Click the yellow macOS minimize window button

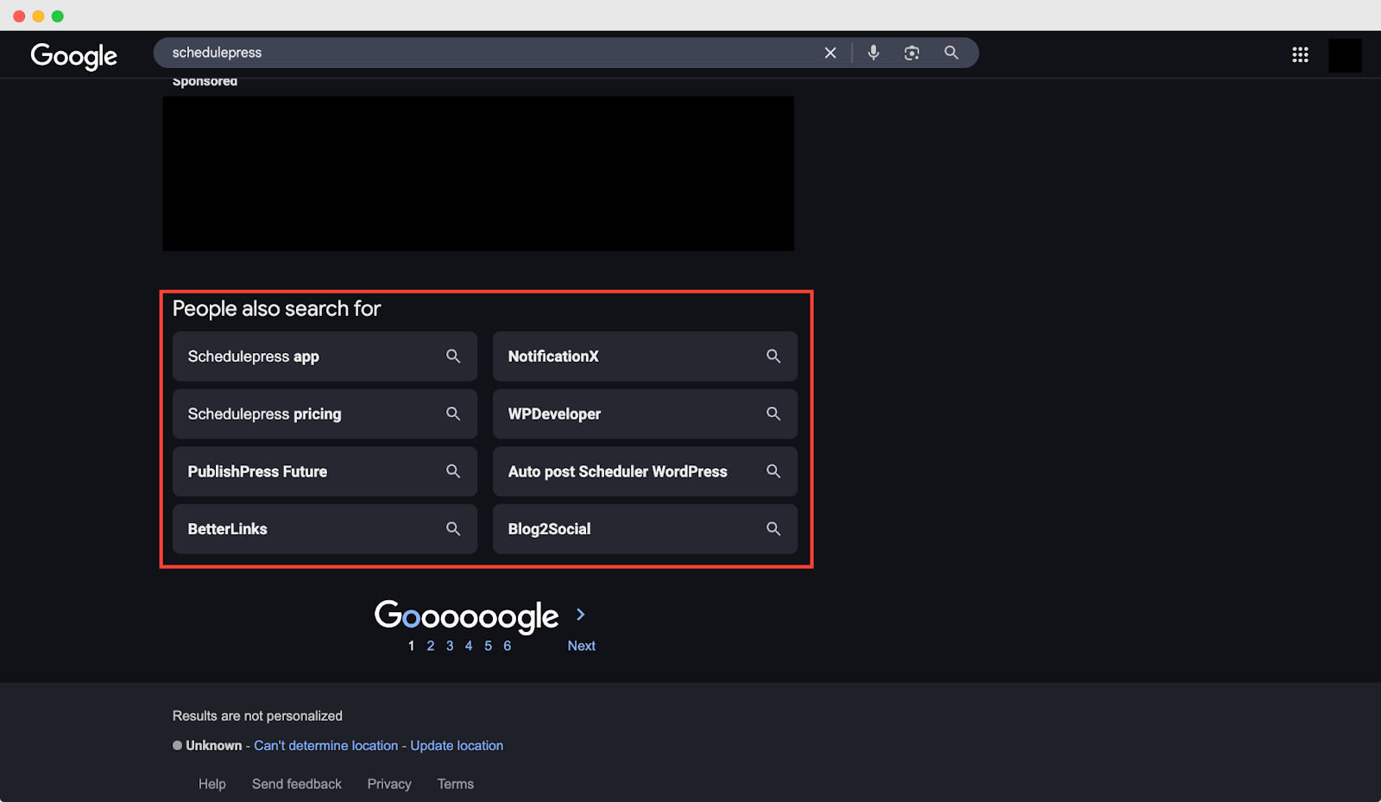point(38,16)
